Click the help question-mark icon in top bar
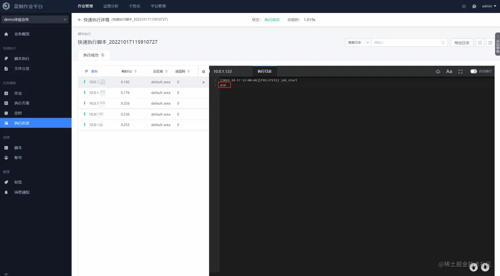Screen dimensions: 500x276 (x=474, y=6)
